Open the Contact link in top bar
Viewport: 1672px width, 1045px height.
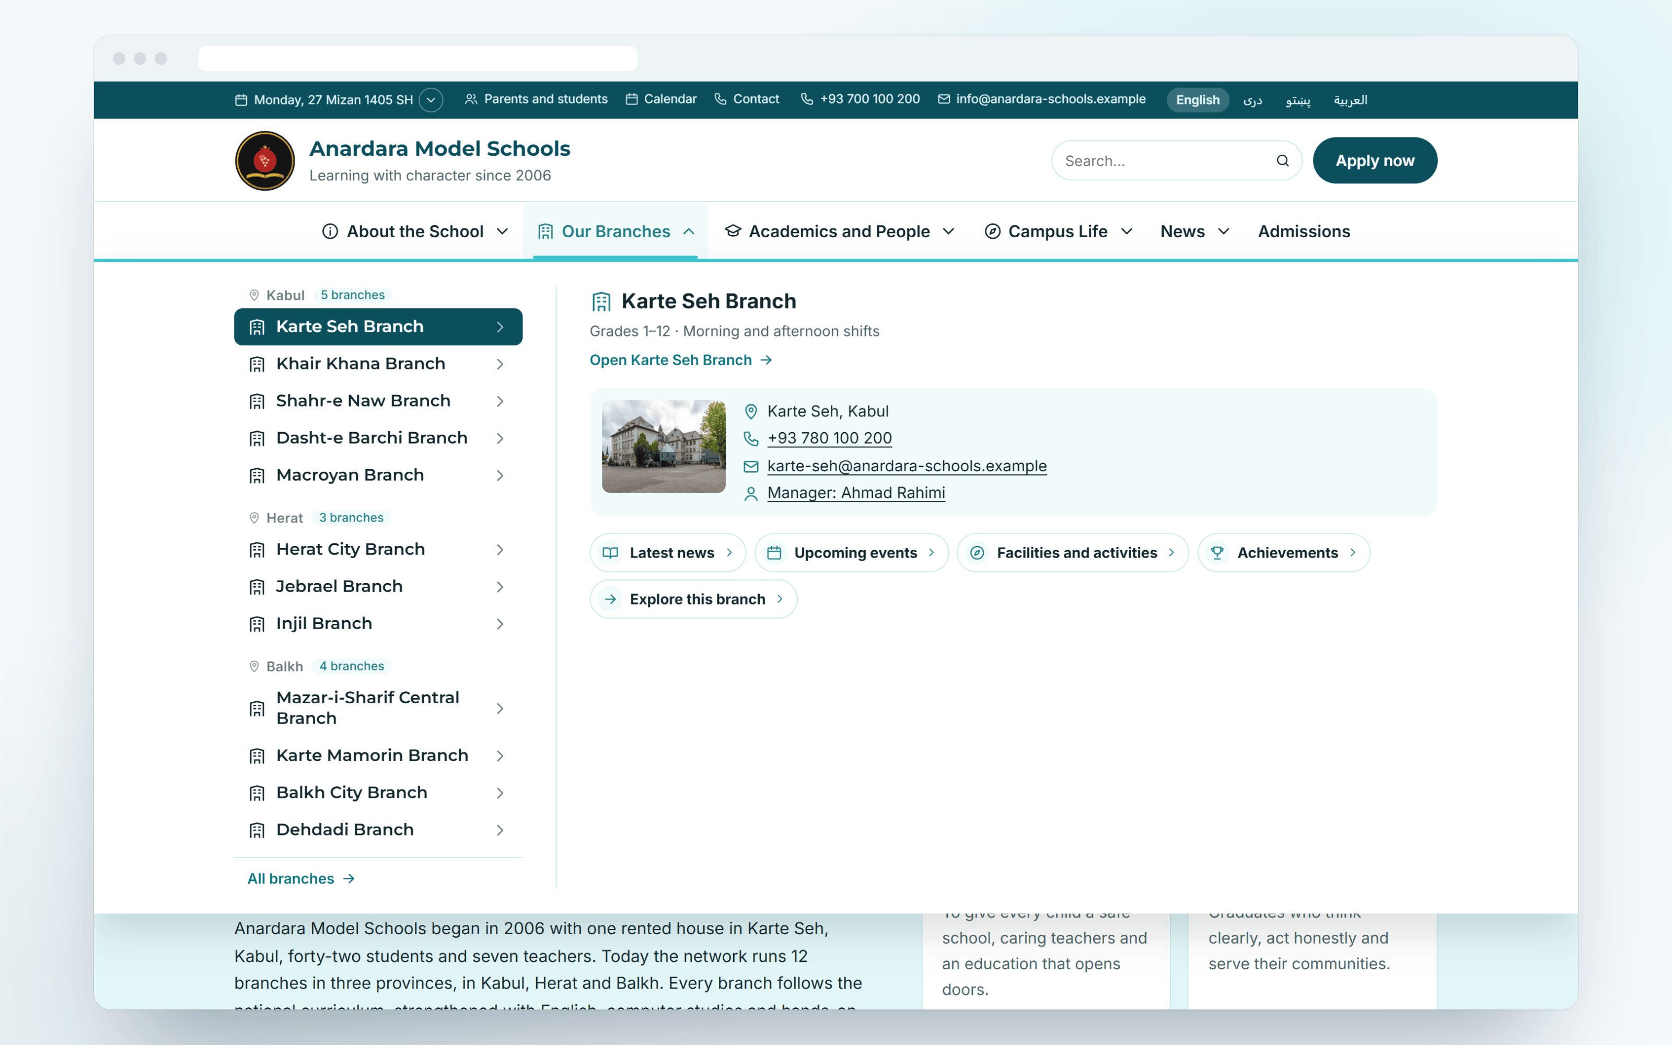pos(746,99)
